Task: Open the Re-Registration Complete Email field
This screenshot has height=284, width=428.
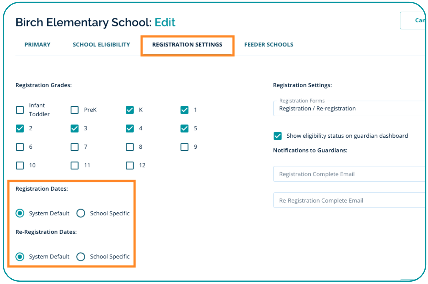Action: pos(348,200)
